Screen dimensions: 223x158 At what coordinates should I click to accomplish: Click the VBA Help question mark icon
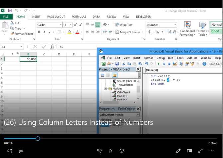click(204, 64)
